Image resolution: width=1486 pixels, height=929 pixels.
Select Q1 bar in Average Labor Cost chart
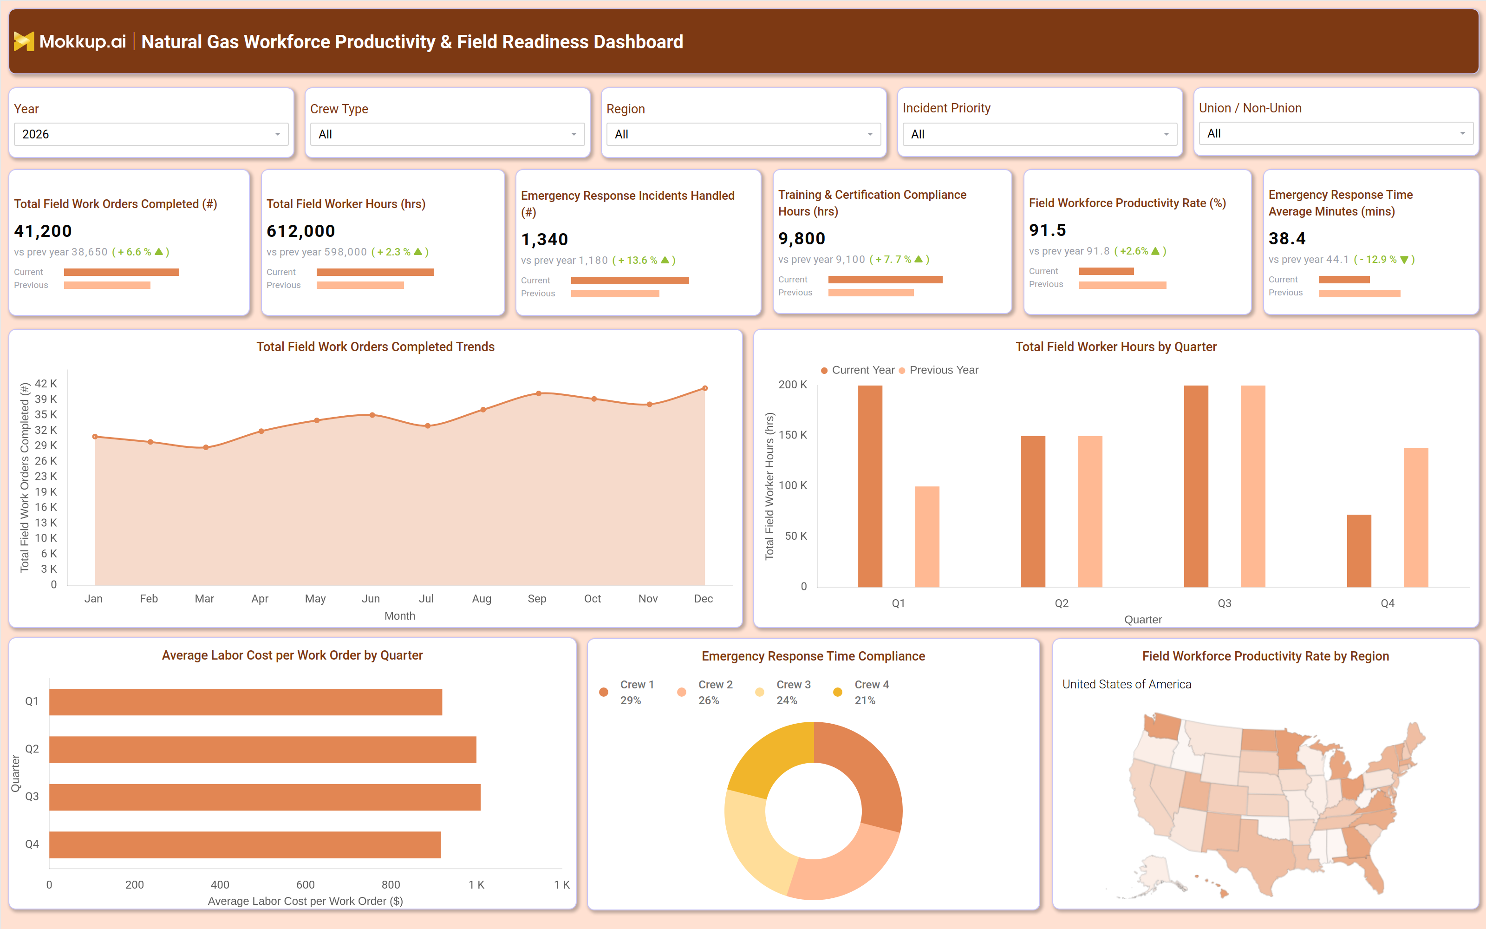click(x=246, y=702)
